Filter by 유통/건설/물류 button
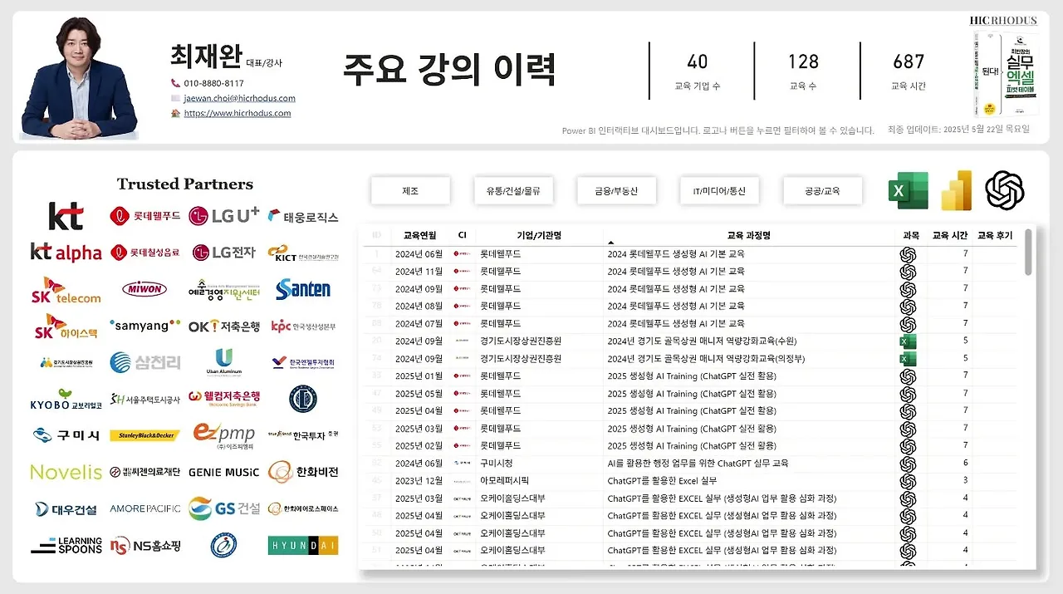 (x=513, y=191)
